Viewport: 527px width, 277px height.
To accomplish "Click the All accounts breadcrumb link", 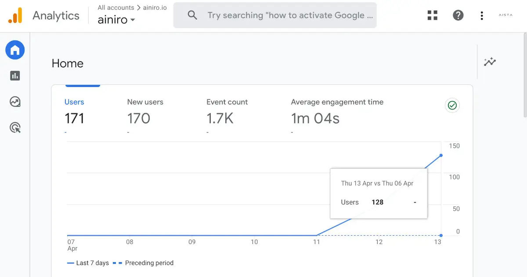I will tap(116, 7).
